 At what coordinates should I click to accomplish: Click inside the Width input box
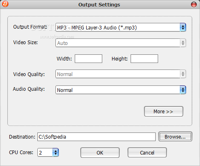pos(88,58)
